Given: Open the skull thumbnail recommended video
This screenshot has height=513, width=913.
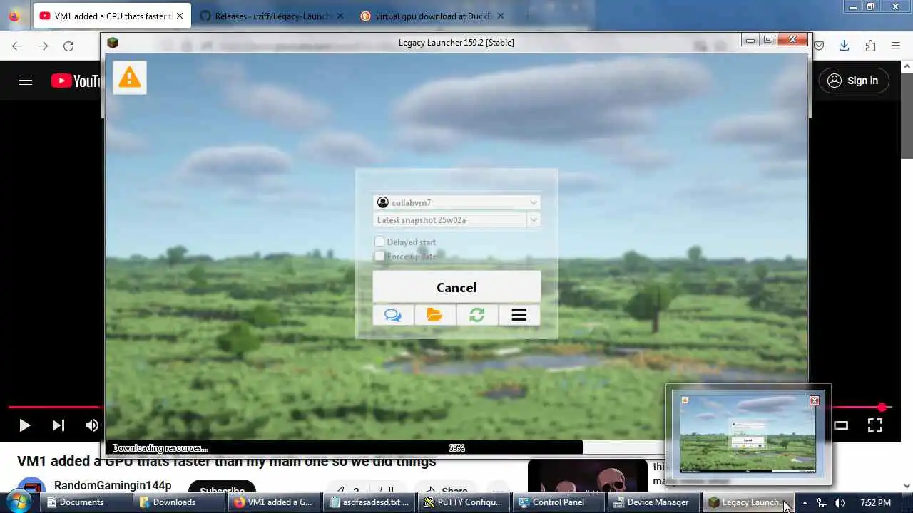Looking at the screenshot, I should pyautogui.click(x=587, y=477).
